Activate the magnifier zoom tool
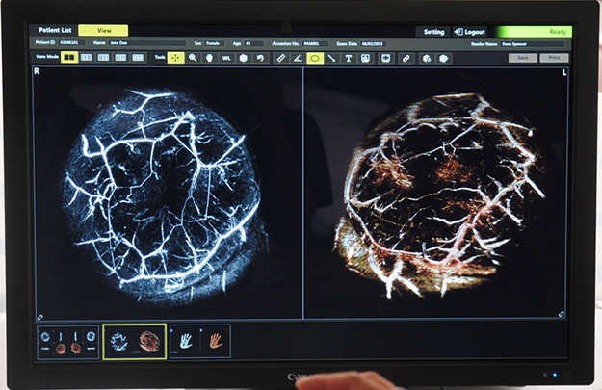602x390 pixels. [x=194, y=58]
